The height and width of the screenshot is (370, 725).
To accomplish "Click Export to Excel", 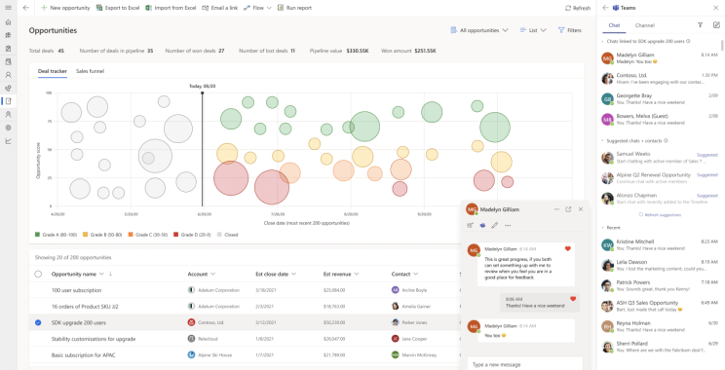I will click(118, 8).
